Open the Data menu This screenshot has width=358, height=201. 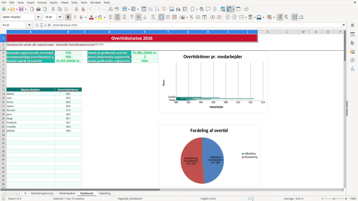click(x=74, y=2)
